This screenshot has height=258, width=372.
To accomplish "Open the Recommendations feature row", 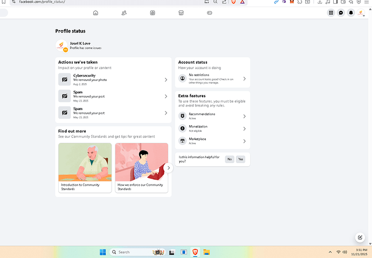I will (212, 116).
